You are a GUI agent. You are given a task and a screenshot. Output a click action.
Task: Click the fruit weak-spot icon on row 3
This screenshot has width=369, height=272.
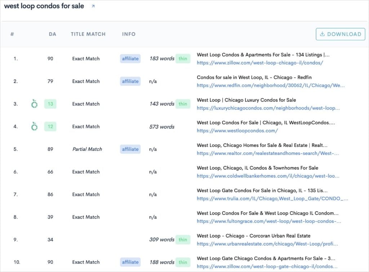pos(34,104)
